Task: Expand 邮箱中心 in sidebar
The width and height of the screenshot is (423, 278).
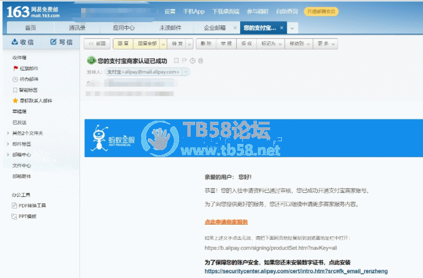Action: pos(8,155)
